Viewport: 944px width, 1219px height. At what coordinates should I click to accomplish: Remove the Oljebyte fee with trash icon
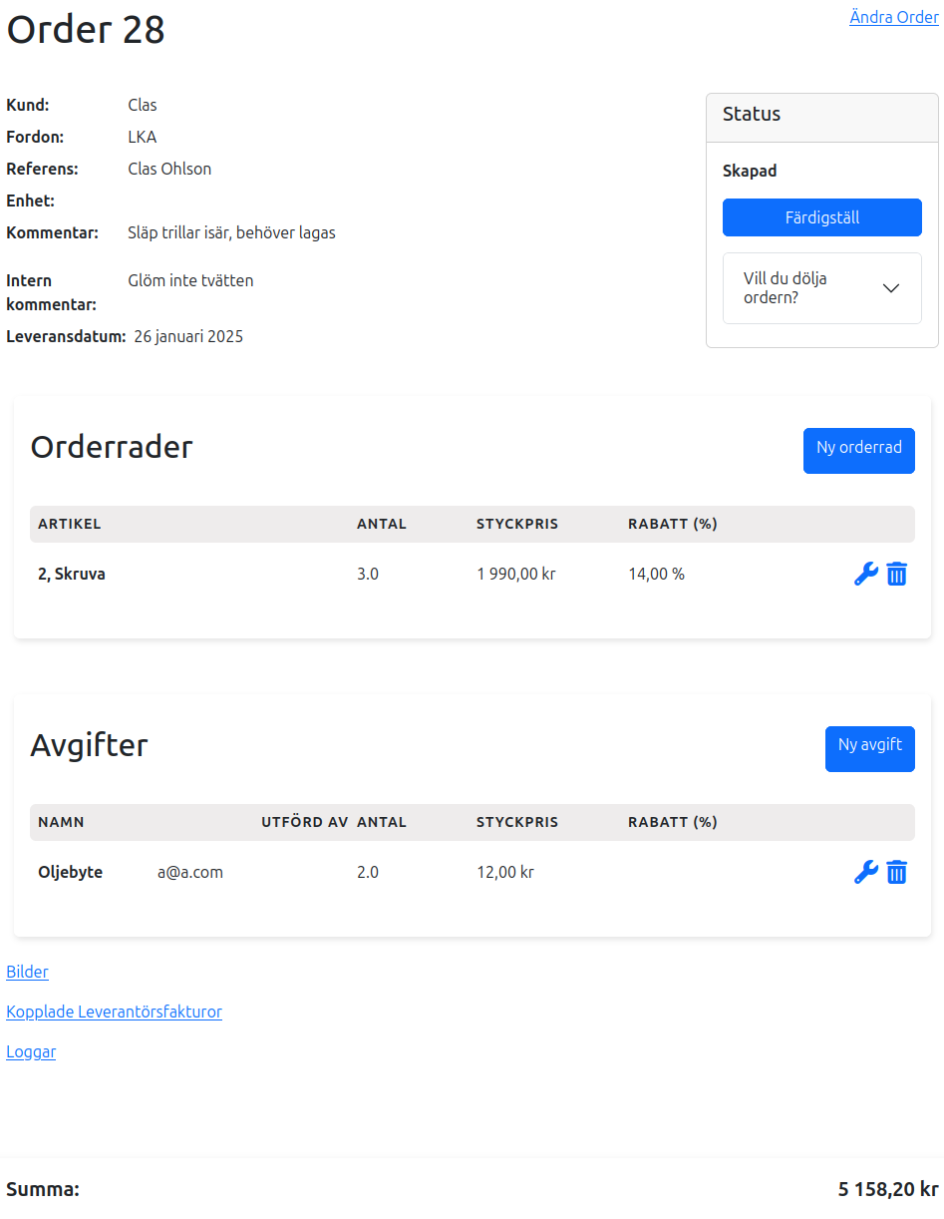[897, 872]
